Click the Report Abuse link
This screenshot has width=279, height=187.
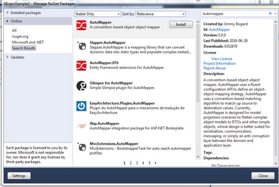(215, 68)
